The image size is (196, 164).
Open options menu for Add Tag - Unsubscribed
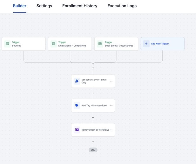pyautogui.click(x=111, y=105)
